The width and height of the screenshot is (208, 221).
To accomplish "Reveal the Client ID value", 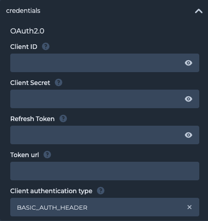I will tap(188, 63).
